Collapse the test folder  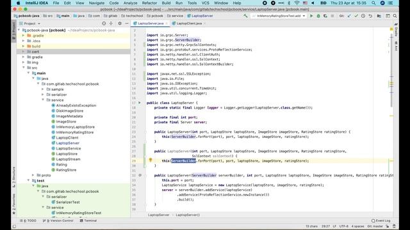[28, 180]
